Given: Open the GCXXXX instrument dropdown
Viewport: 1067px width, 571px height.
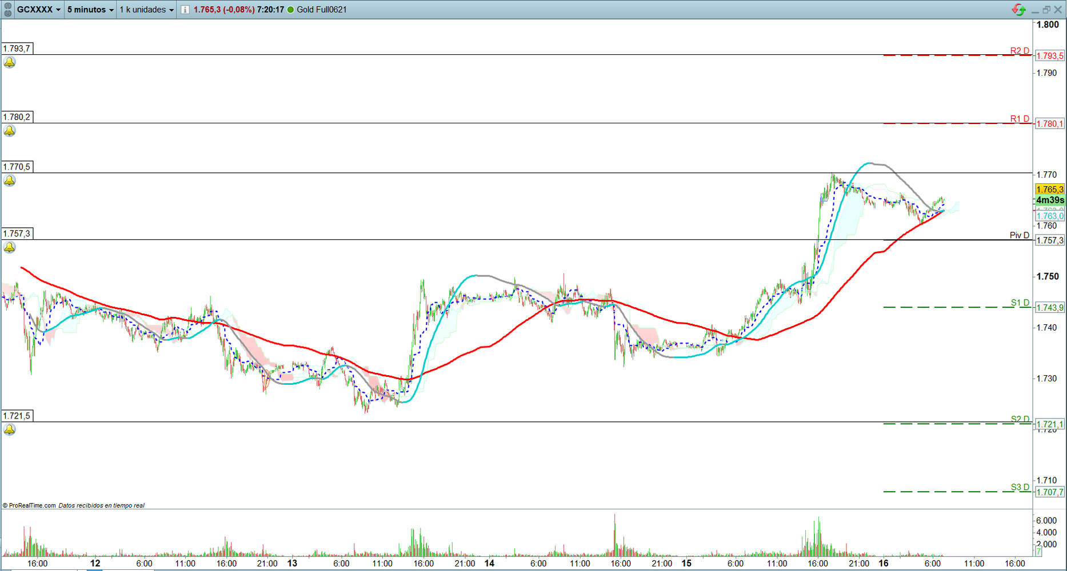Looking at the screenshot, I should [x=38, y=10].
